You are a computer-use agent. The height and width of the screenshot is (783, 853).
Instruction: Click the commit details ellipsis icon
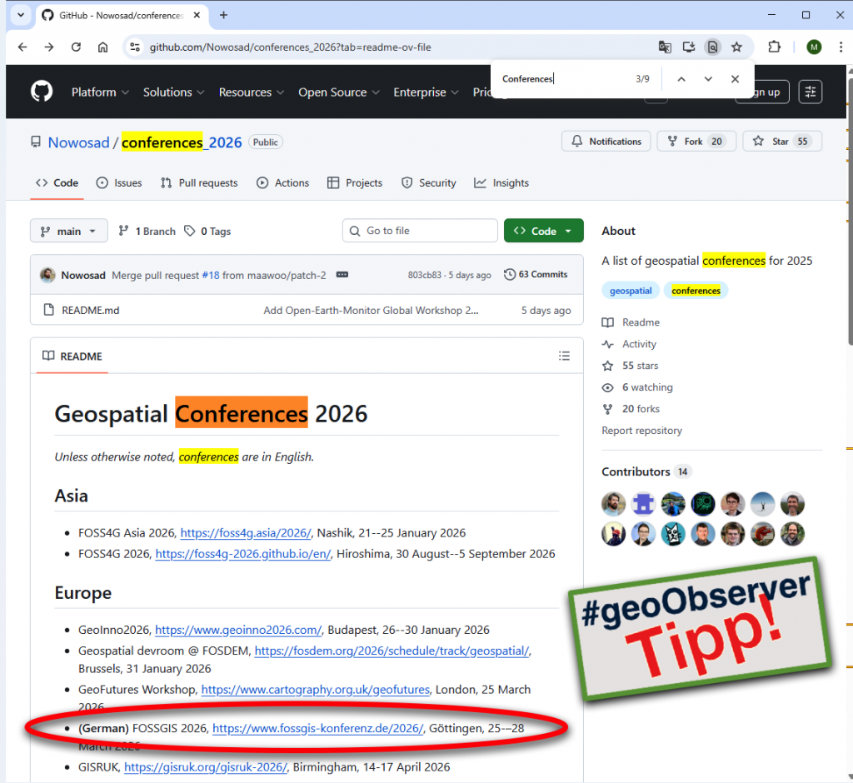pos(342,275)
